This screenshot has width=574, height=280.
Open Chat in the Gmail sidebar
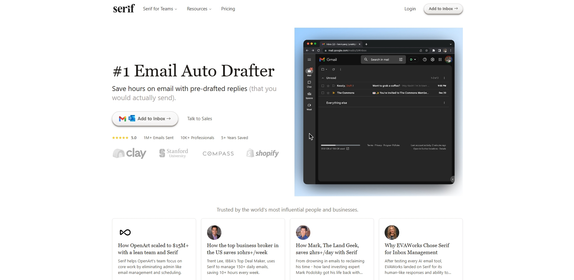click(x=309, y=84)
